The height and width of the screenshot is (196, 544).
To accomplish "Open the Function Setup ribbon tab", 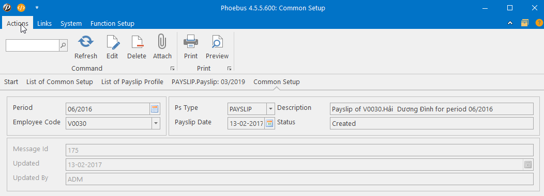I will coord(112,24).
